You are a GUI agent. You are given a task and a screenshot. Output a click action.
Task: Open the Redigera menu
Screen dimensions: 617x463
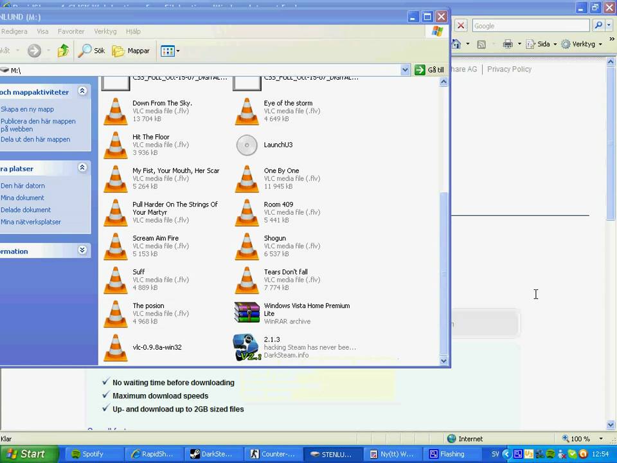pyautogui.click(x=14, y=32)
